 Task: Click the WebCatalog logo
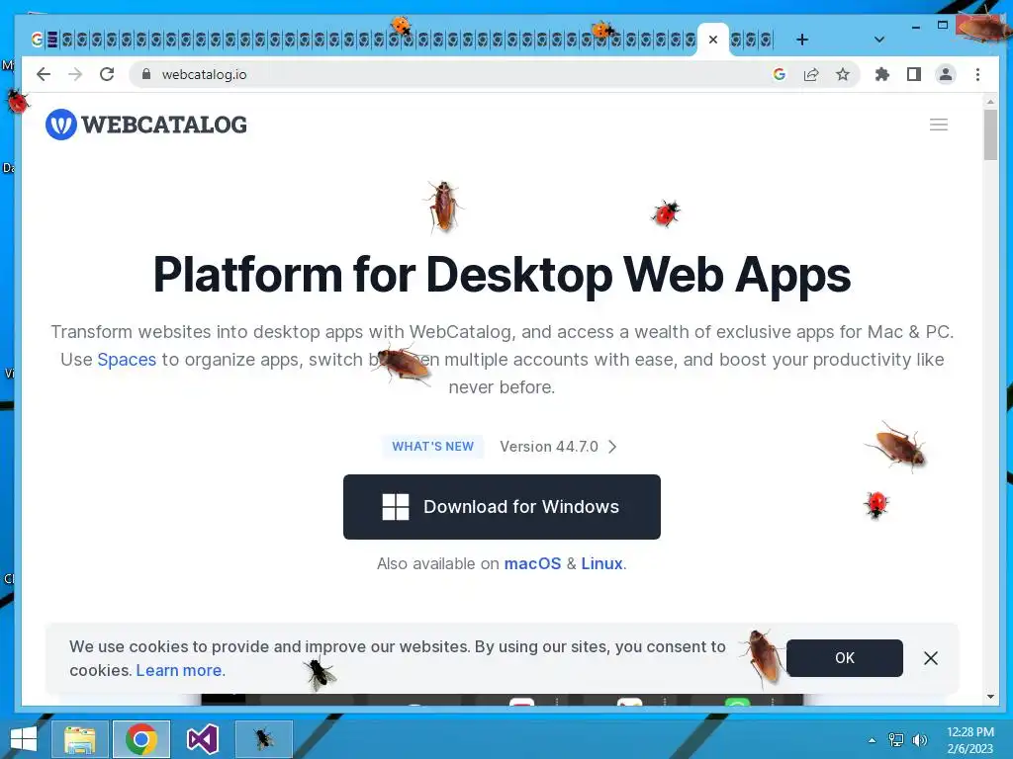(146, 124)
